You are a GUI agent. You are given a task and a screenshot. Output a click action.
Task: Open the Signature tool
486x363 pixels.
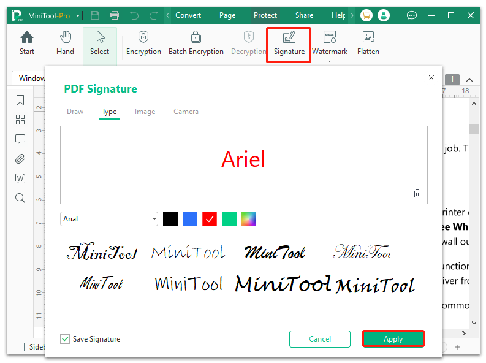289,45
